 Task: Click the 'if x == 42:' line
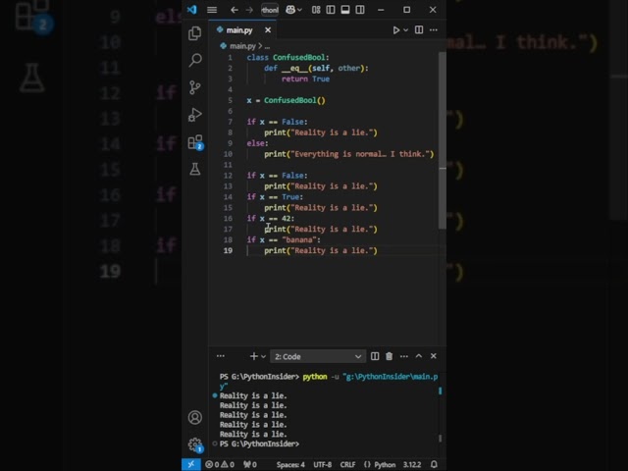[x=271, y=218]
